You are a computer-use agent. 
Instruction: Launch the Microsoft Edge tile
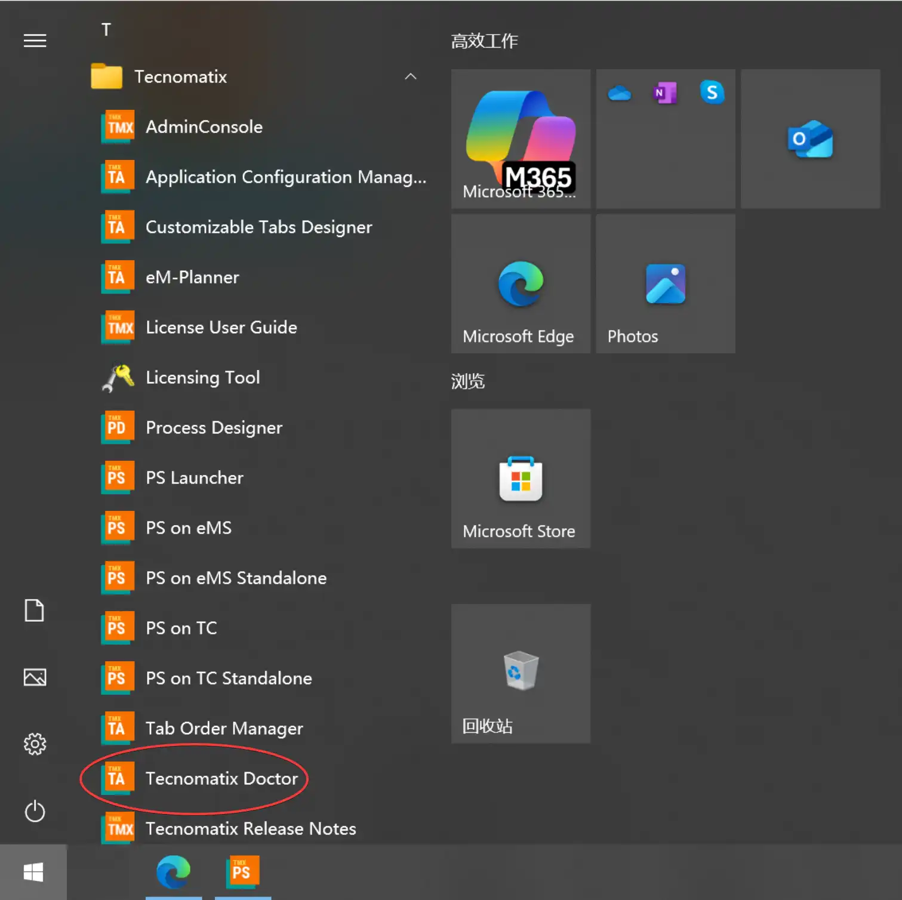point(521,283)
